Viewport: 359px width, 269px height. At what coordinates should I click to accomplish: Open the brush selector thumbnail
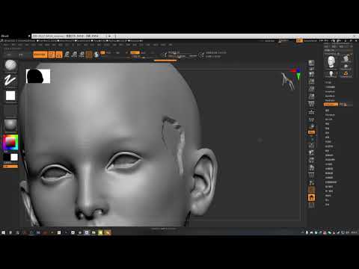pos(10,66)
